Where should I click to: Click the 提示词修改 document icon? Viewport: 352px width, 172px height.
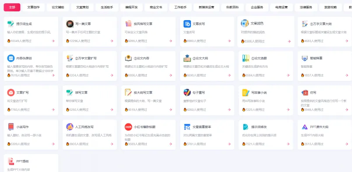pyautogui.click(x=246, y=127)
